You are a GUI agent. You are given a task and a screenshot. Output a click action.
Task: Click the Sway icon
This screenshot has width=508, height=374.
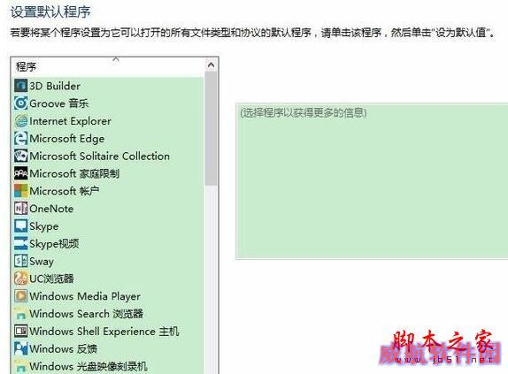(x=20, y=261)
